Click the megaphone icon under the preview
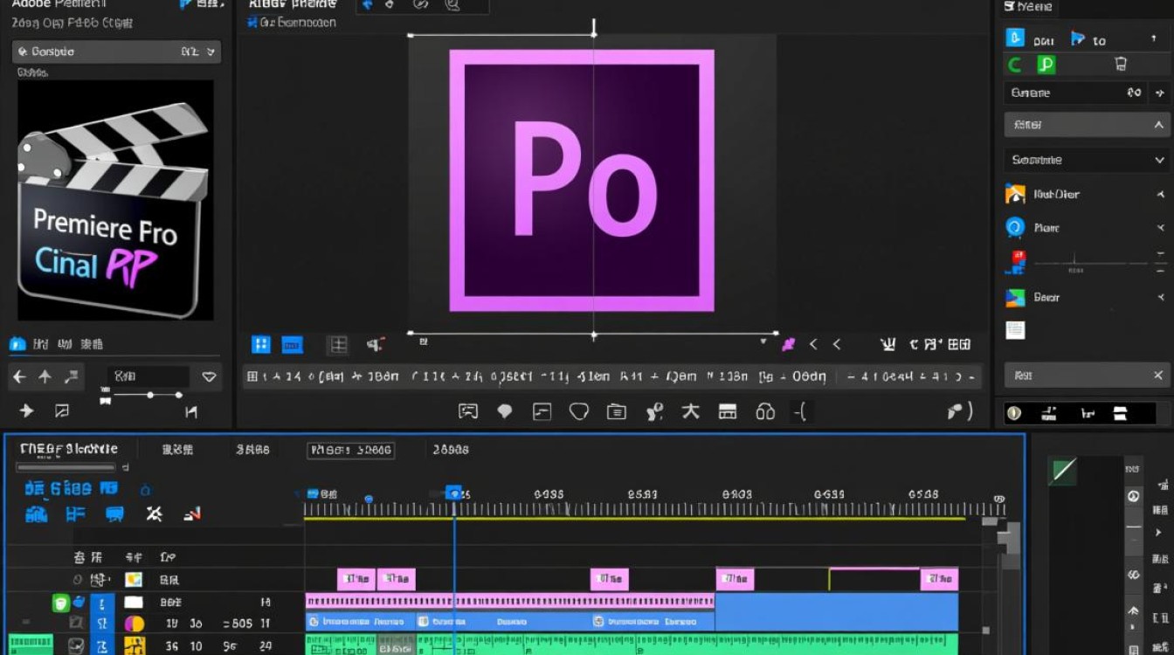 (376, 344)
